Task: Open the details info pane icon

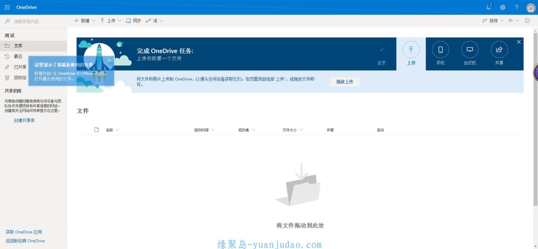Action: [527, 21]
